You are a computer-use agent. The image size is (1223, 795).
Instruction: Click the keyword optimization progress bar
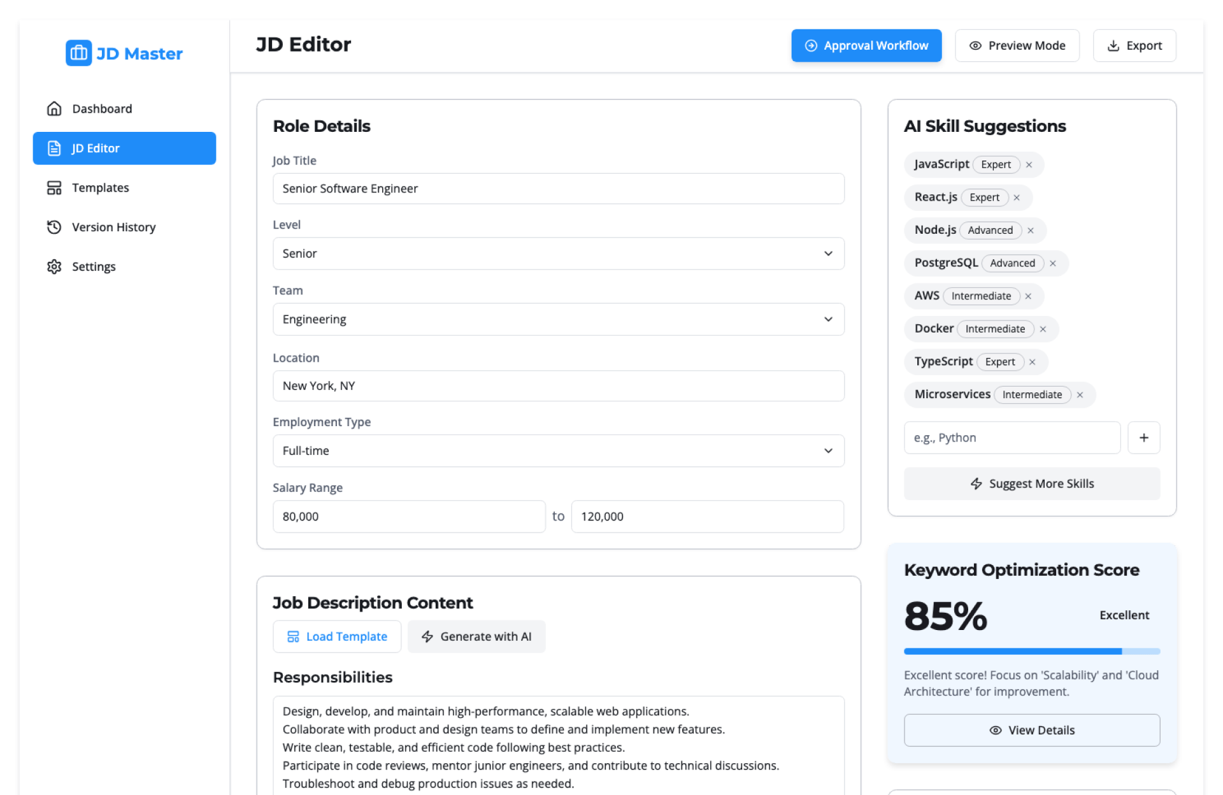click(x=1031, y=651)
